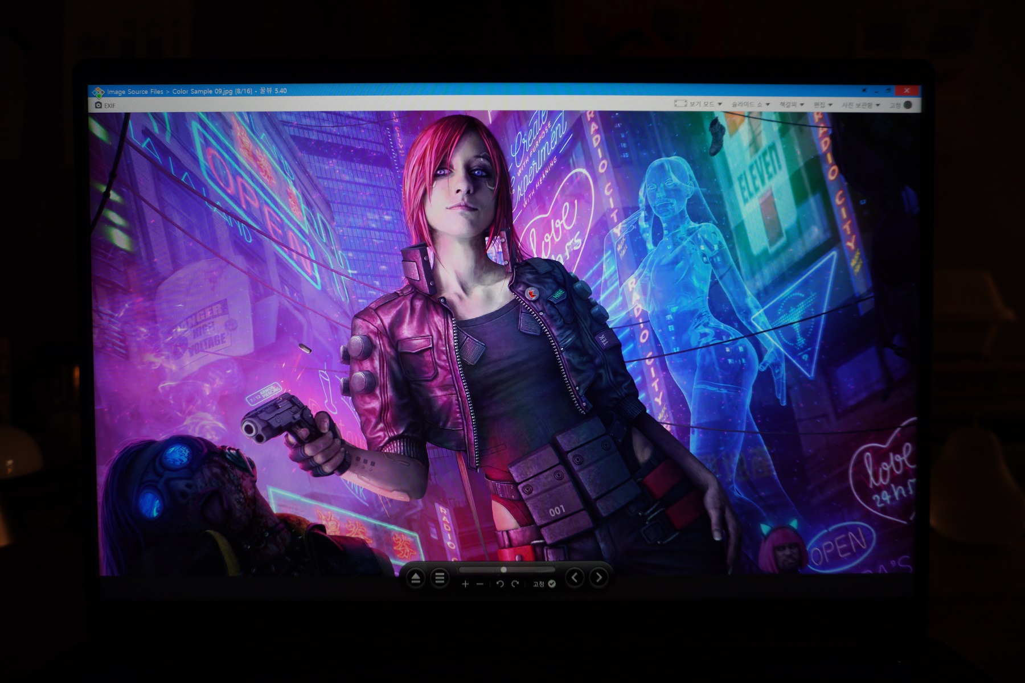
Task: Open the hamburger menu in bottom control bar
Action: [440, 578]
